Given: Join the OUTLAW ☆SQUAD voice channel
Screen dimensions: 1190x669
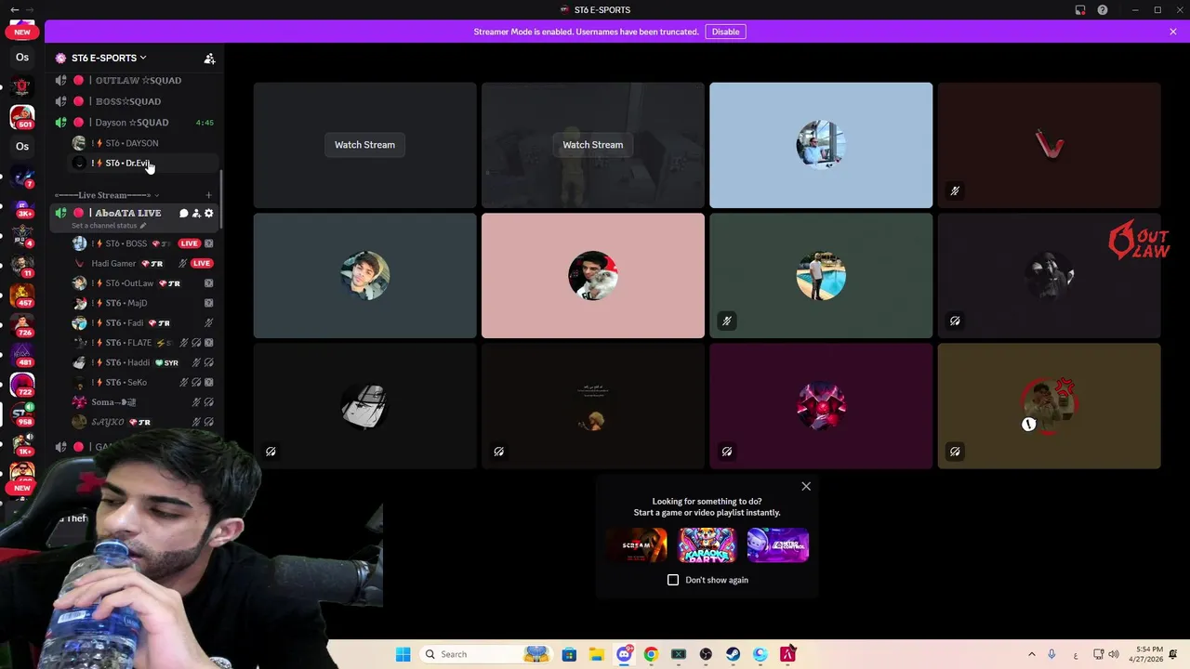Looking at the screenshot, I should (x=138, y=81).
